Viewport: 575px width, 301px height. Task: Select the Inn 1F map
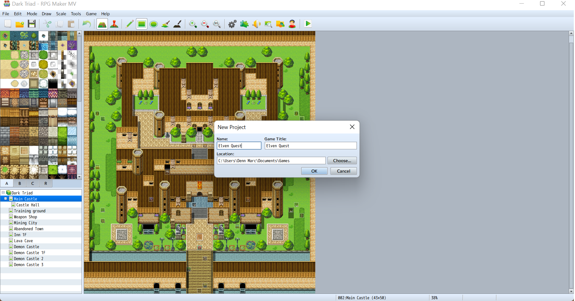(20, 235)
